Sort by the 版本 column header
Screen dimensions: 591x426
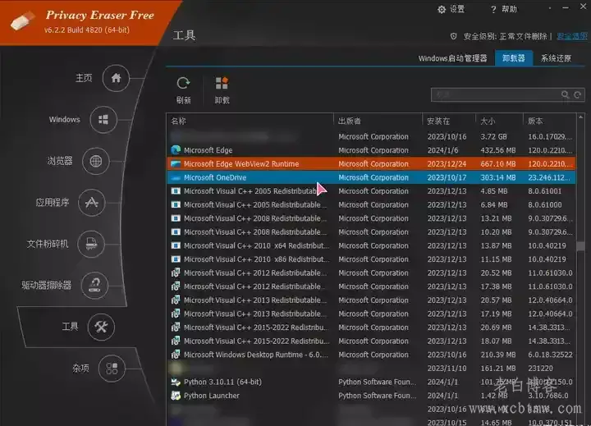pos(549,121)
